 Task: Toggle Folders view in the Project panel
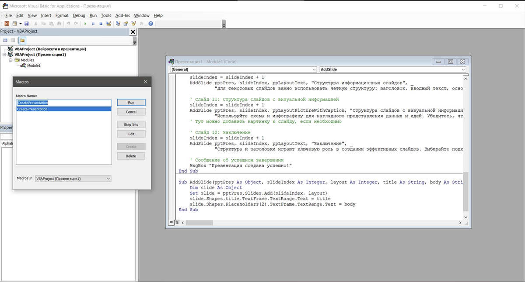point(21,40)
